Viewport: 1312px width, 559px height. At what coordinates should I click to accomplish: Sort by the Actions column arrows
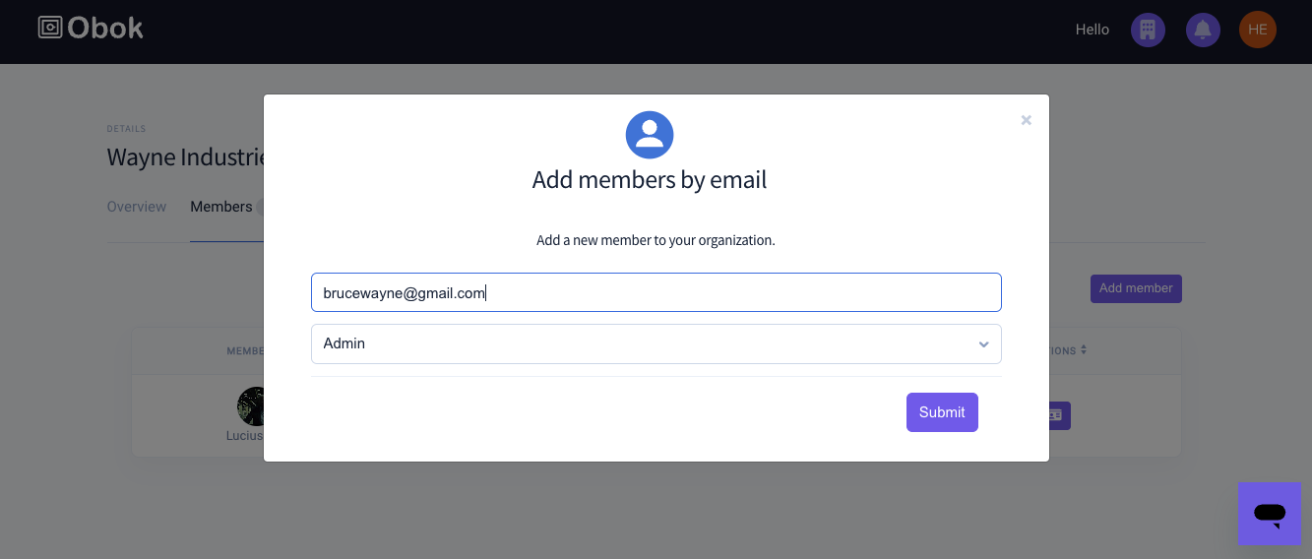point(1084,350)
